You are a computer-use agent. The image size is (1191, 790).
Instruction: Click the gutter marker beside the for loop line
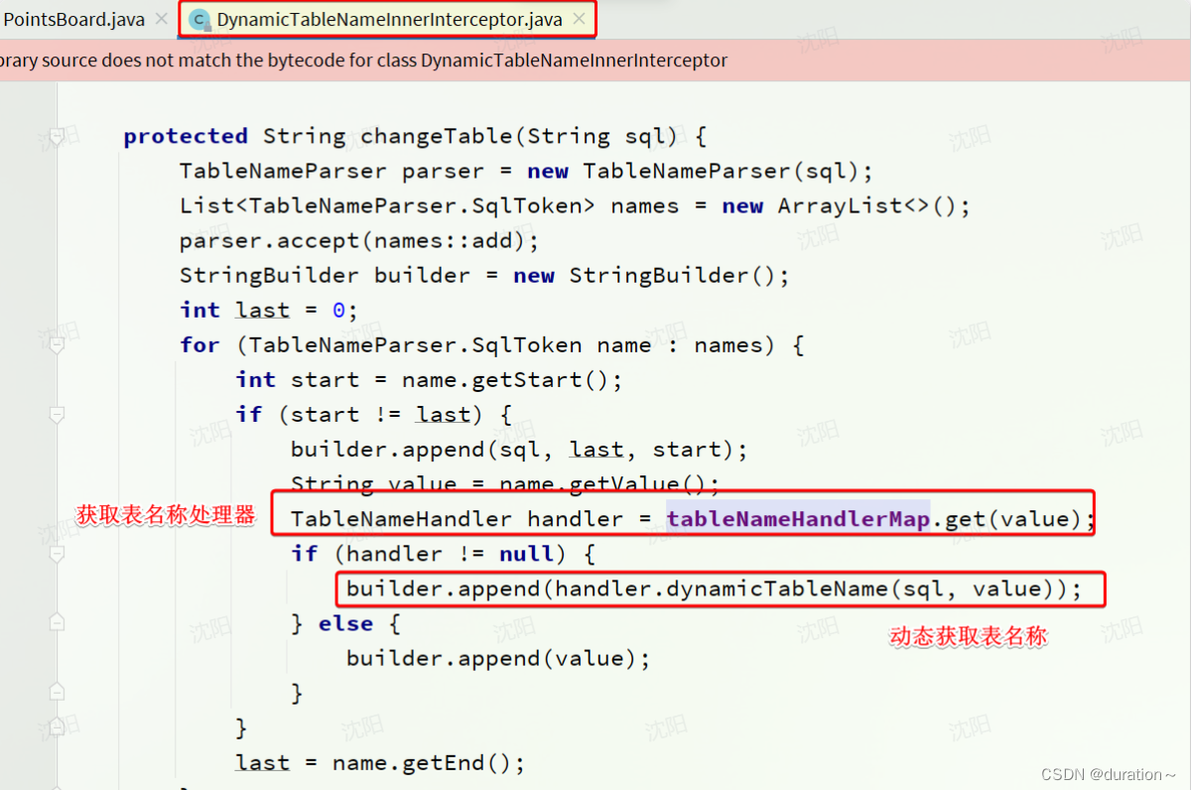(x=57, y=344)
